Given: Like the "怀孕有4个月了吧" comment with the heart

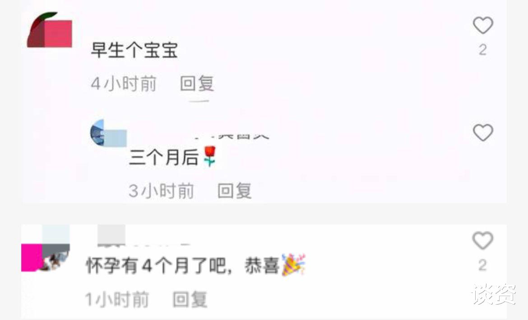Looking at the screenshot, I should pyautogui.click(x=483, y=240).
